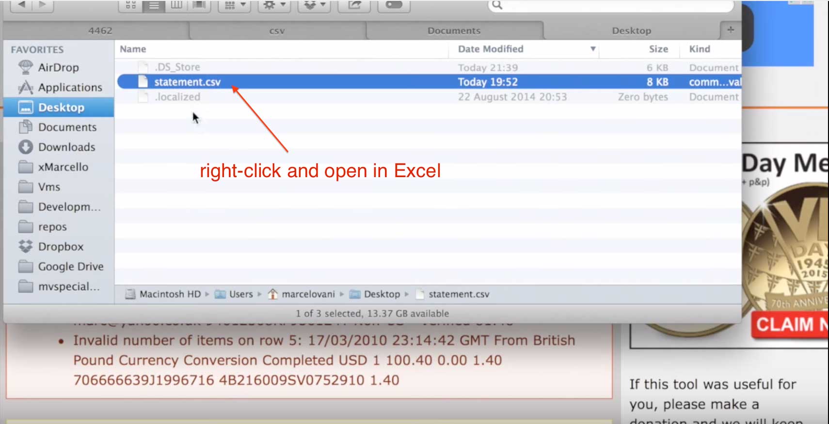
Task: Click '22 August 2014 20:53' date cell
Action: point(512,97)
